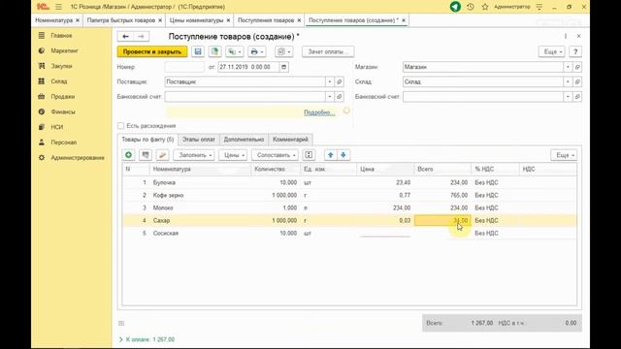Select the Комментарий tab
This screenshot has width=621, height=349.
(290, 140)
